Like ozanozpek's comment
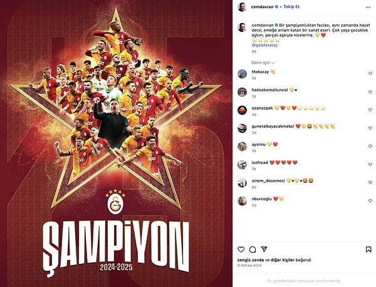This screenshot has height=287, width=376. pyautogui.click(x=370, y=110)
